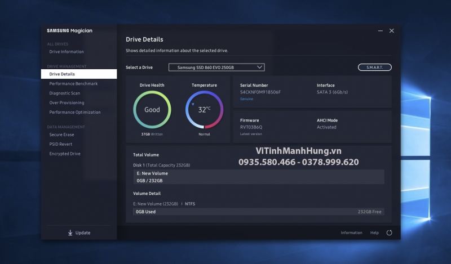Screen dimensions: 451x264
Task: Click Disk 1 (Total Capacity 232GB) text
Action: (x=161, y=165)
